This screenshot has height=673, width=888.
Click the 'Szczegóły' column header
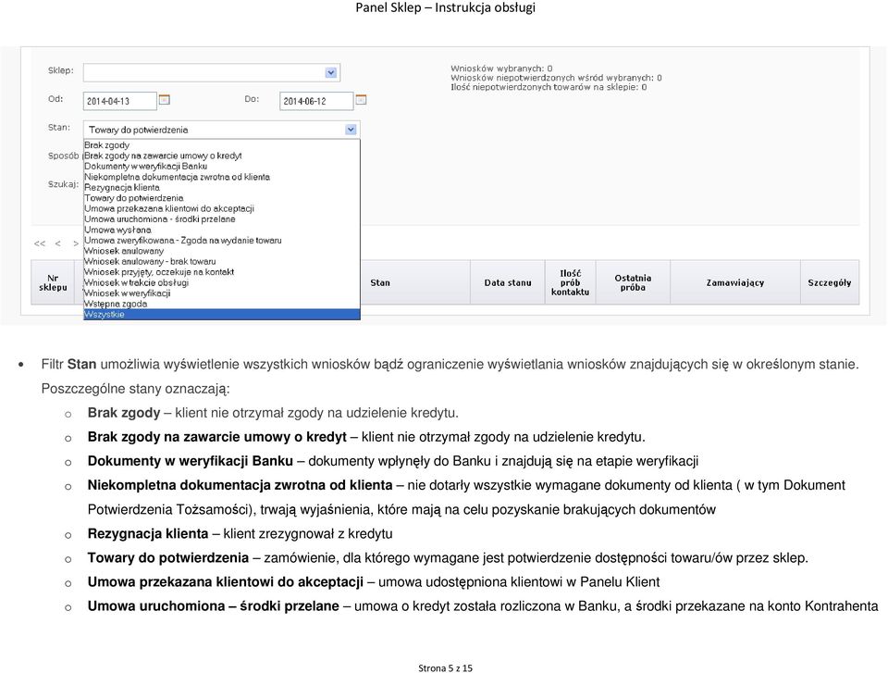(830, 282)
